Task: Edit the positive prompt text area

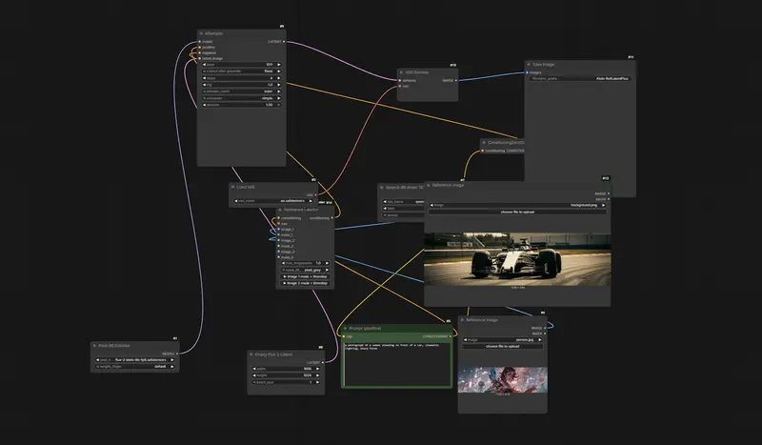Action: 397,363
